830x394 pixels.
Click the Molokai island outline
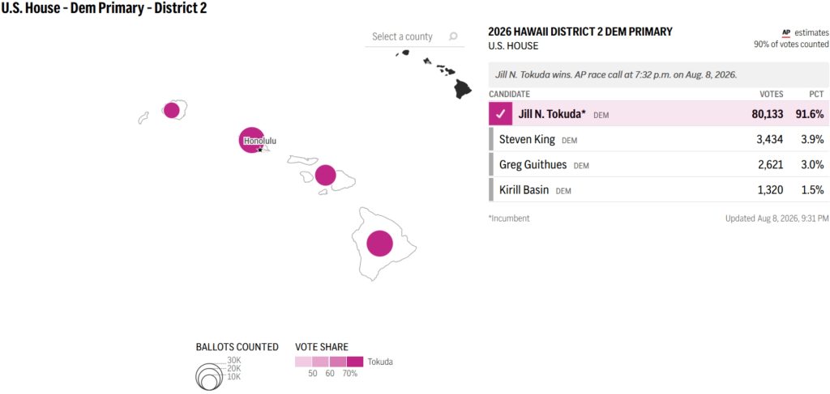pyautogui.click(x=303, y=159)
